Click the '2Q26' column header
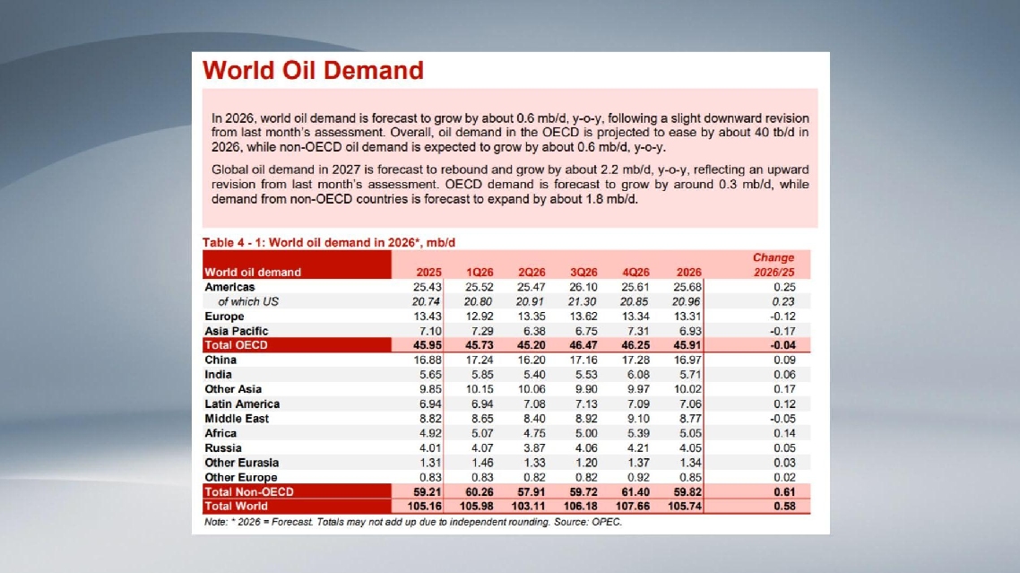This screenshot has width=1020, height=573. [532, 273]
